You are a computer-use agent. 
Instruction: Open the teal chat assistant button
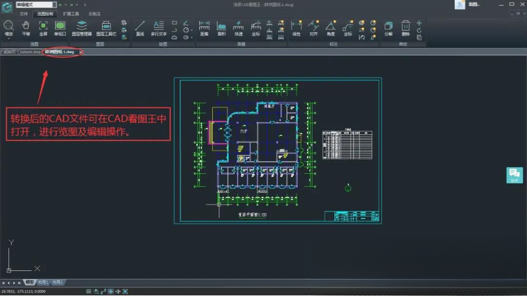(x=515, y=175)
